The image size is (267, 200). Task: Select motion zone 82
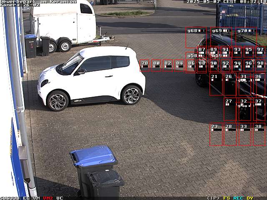(168, 65)
